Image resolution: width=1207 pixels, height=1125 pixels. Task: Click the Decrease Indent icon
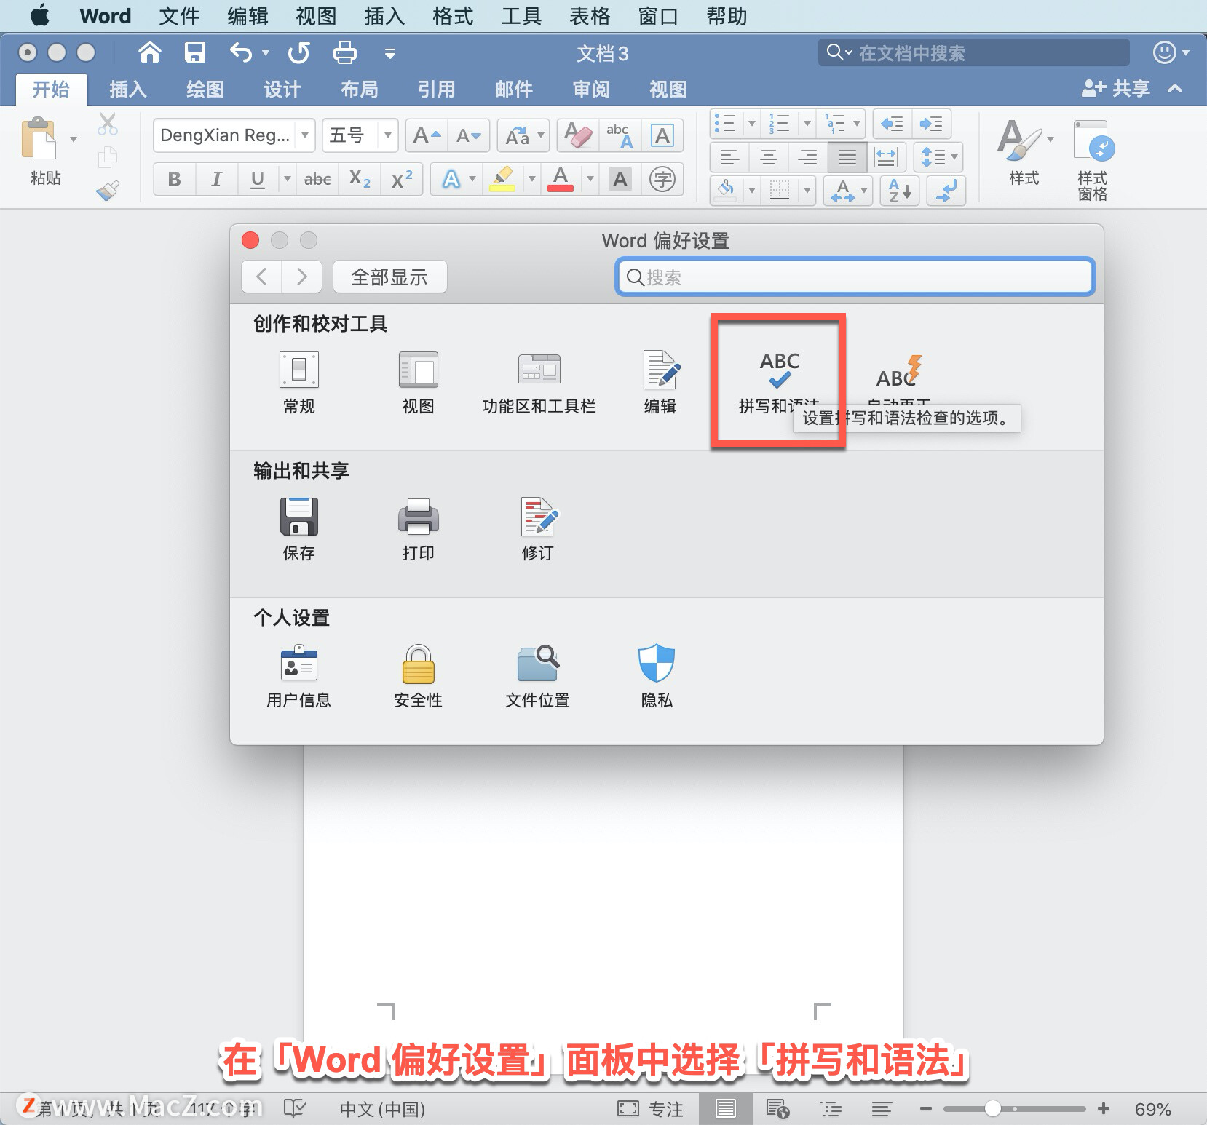[x=892, y=124]
